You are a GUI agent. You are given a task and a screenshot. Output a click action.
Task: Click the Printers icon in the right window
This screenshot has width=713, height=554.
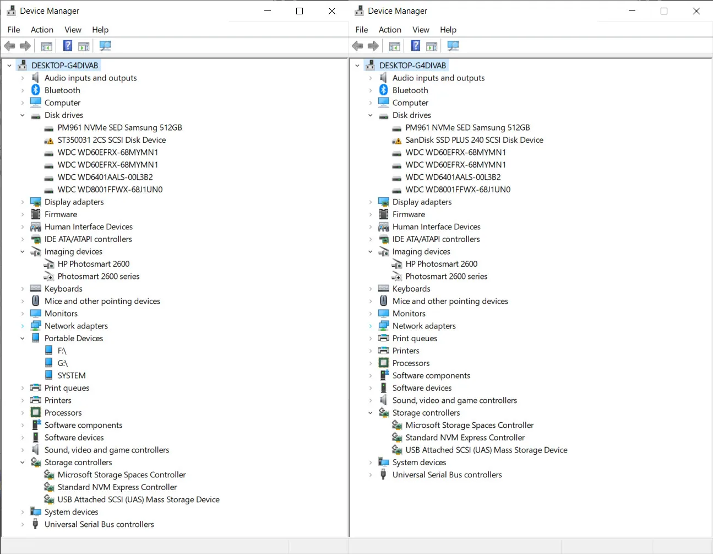click(384, 351)
